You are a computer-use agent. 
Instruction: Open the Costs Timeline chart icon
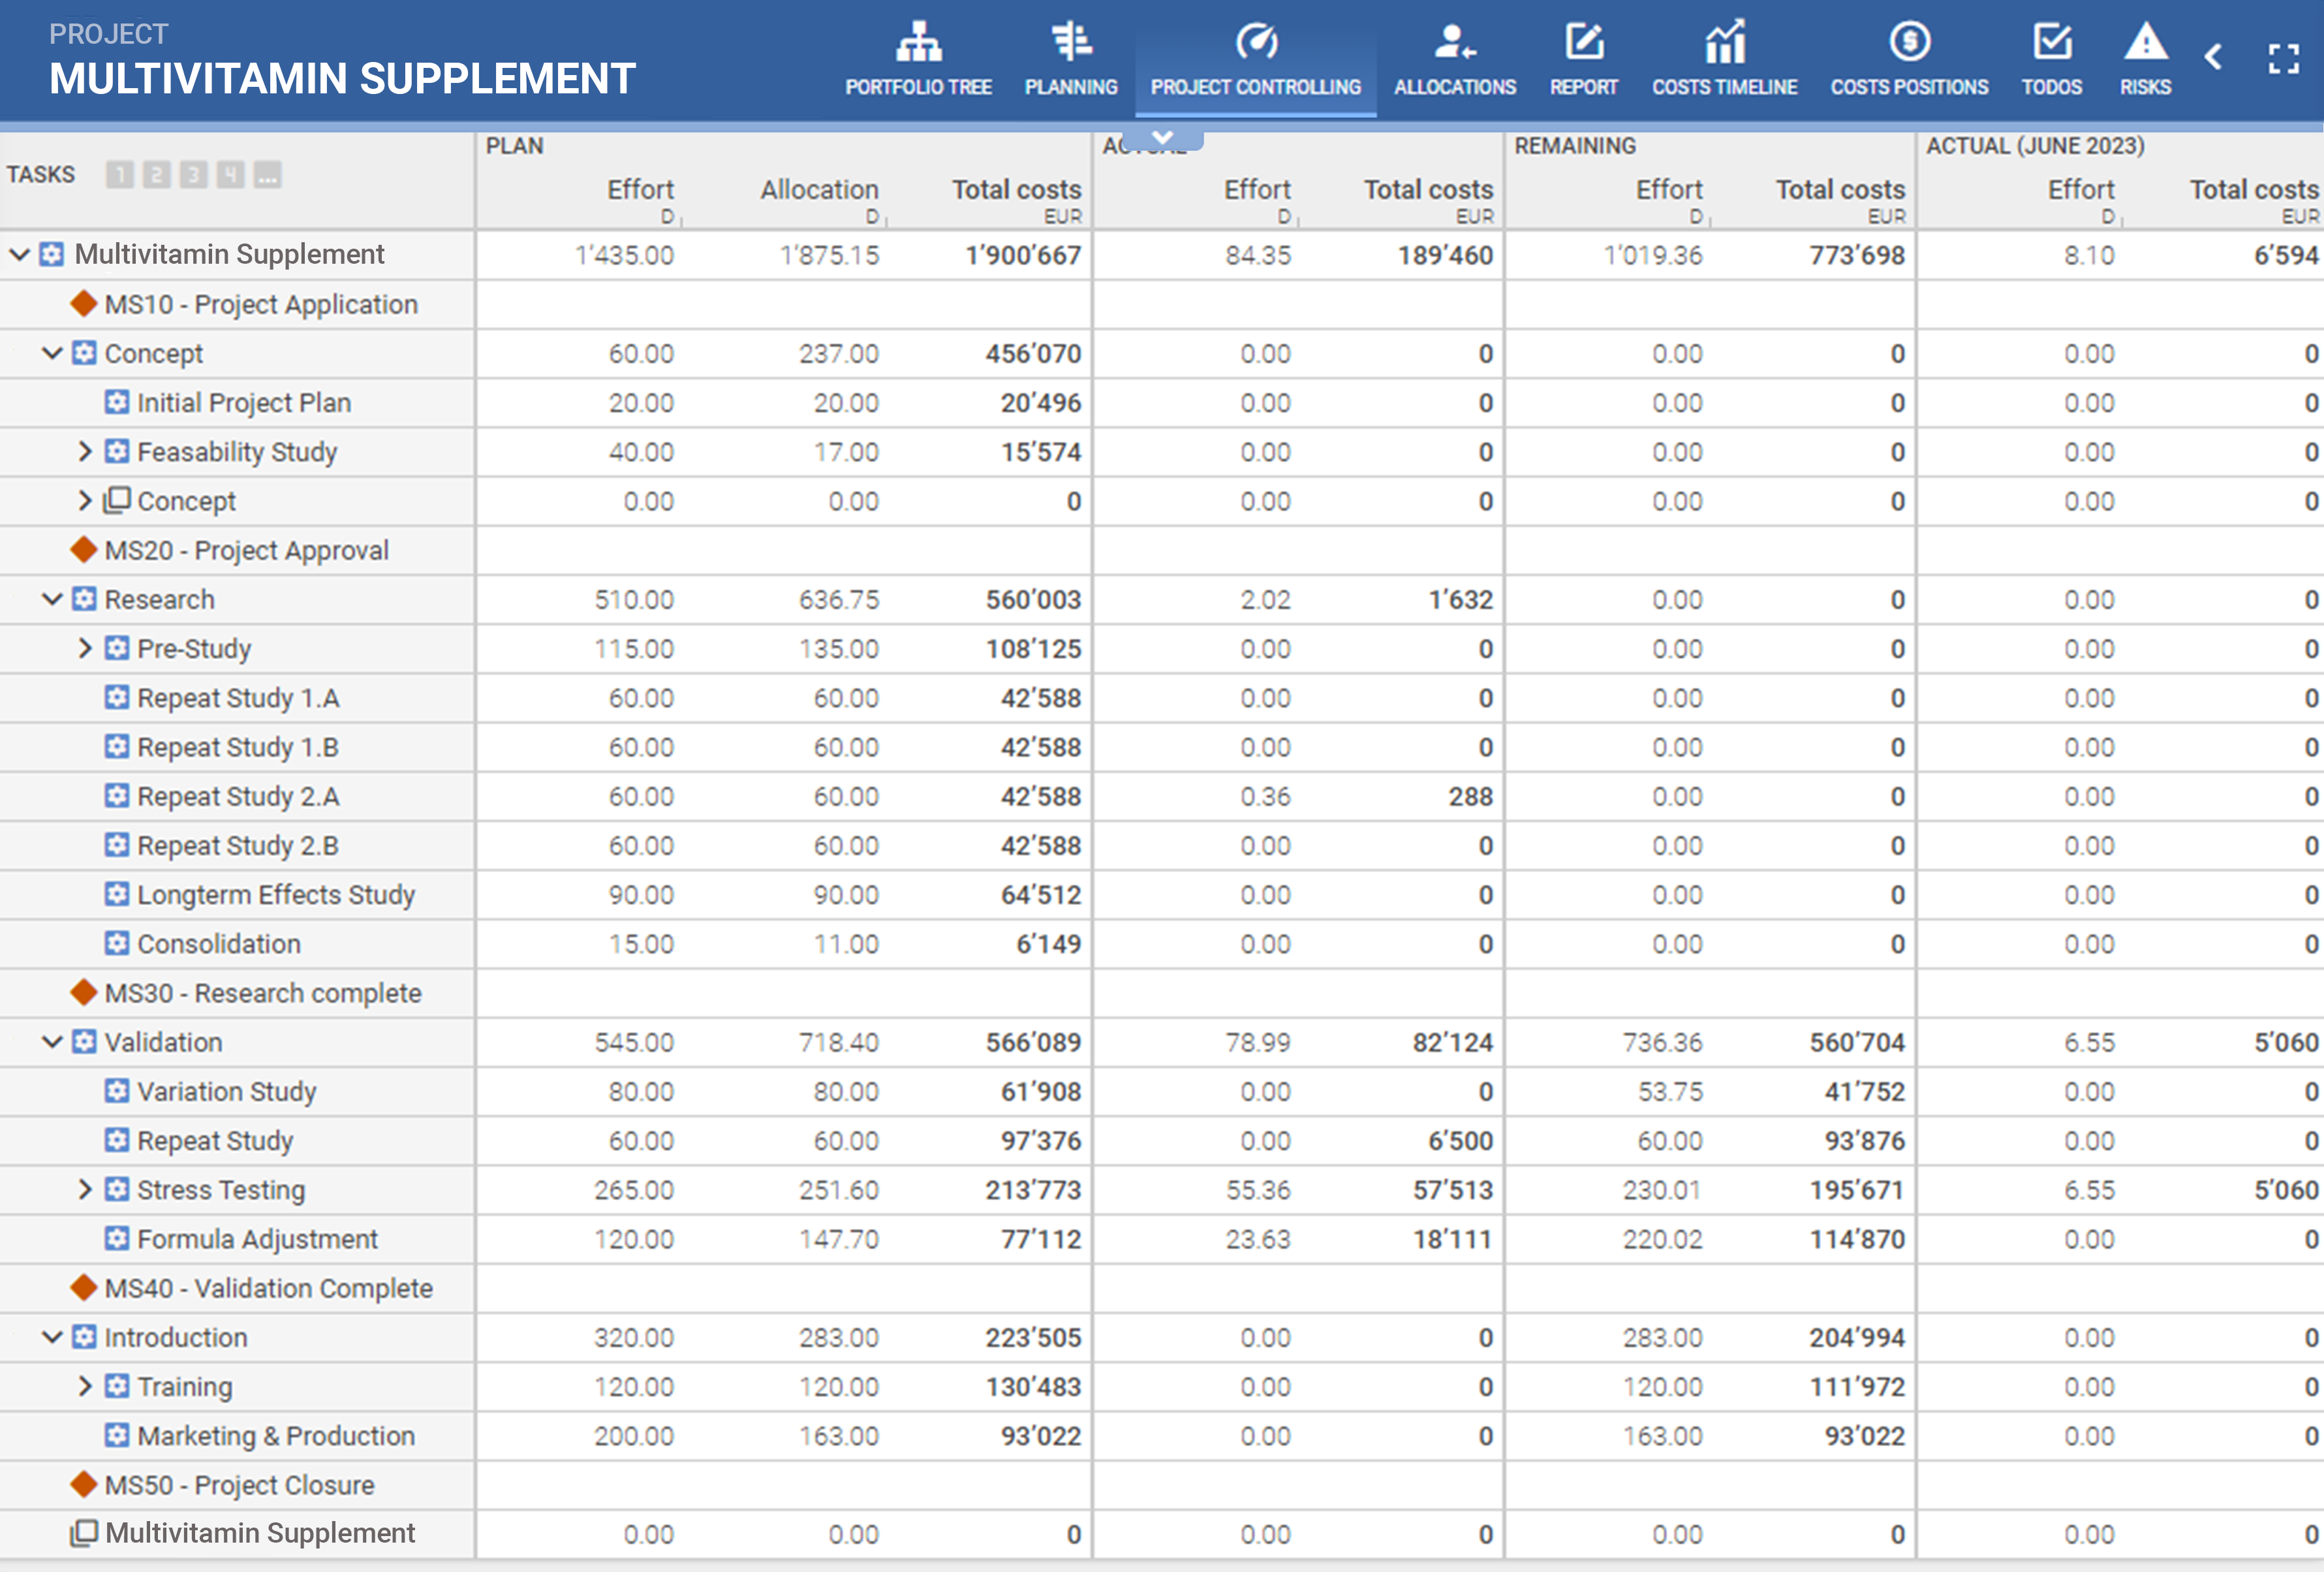[1725, 42]
